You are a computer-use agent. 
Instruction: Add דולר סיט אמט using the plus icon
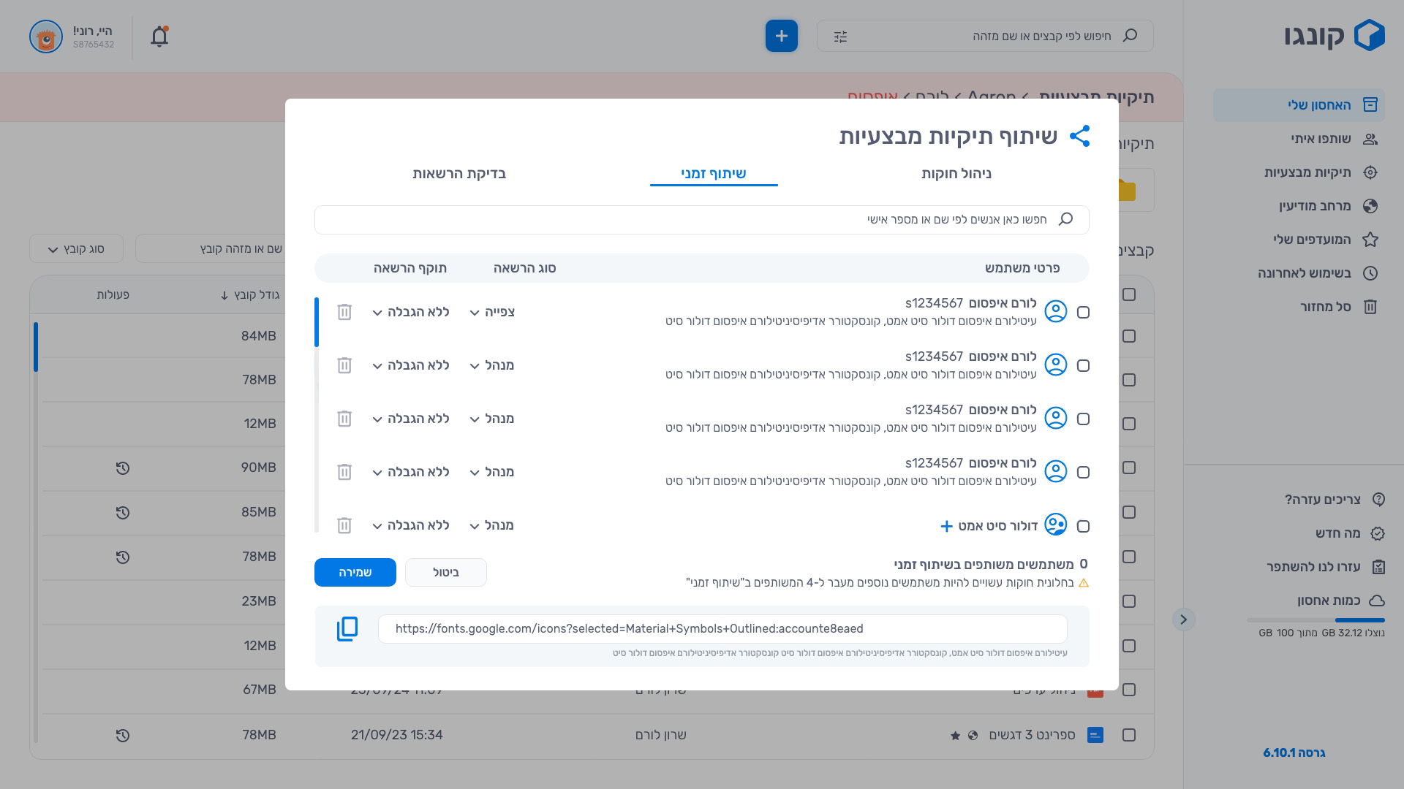click(947, 525)
